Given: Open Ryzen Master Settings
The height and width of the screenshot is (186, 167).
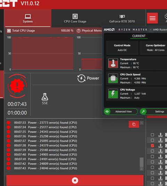Looking at the screenshot, I should [x=153, y=112].
